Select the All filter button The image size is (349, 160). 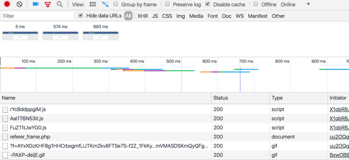click(128, 16)
